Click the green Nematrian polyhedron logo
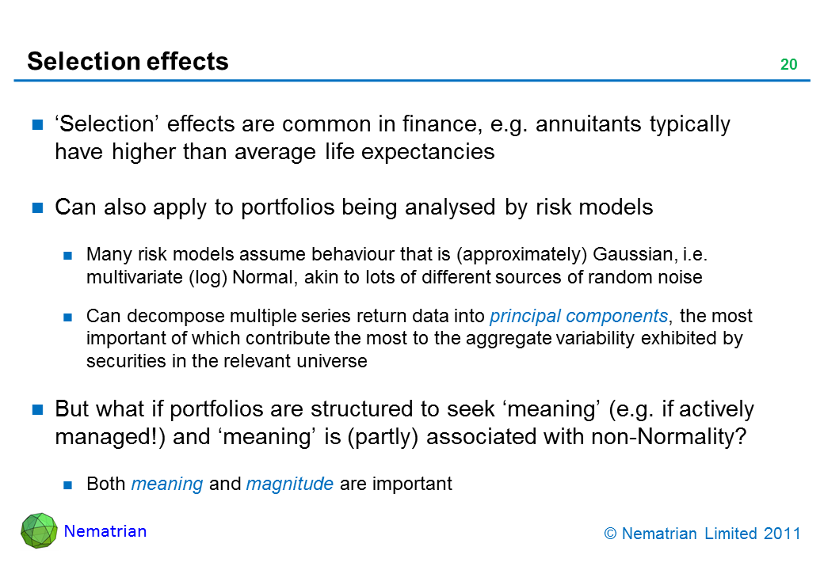824x570 pixels. (39, 530)
